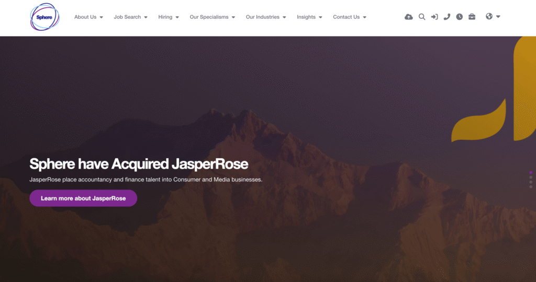The width and height of the screenshot is (536, 282).
Task: Click the Sphere logo
Action: click(44, 17)
